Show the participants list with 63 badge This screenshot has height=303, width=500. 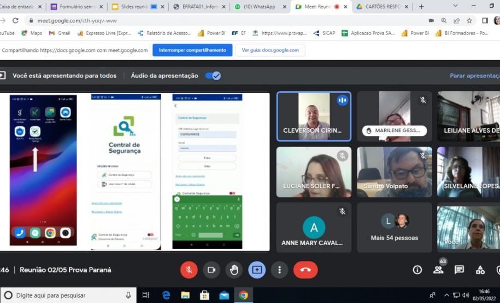tap(438, 270)
